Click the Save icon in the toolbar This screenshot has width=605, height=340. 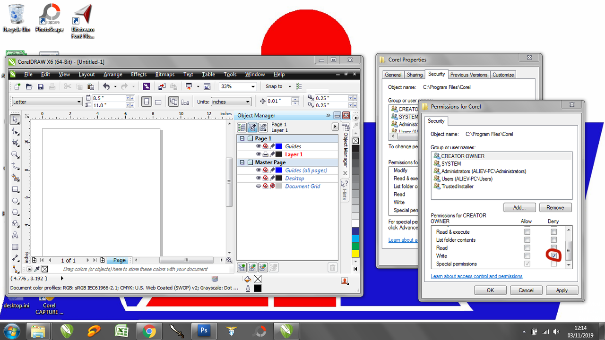click(41, 86)
